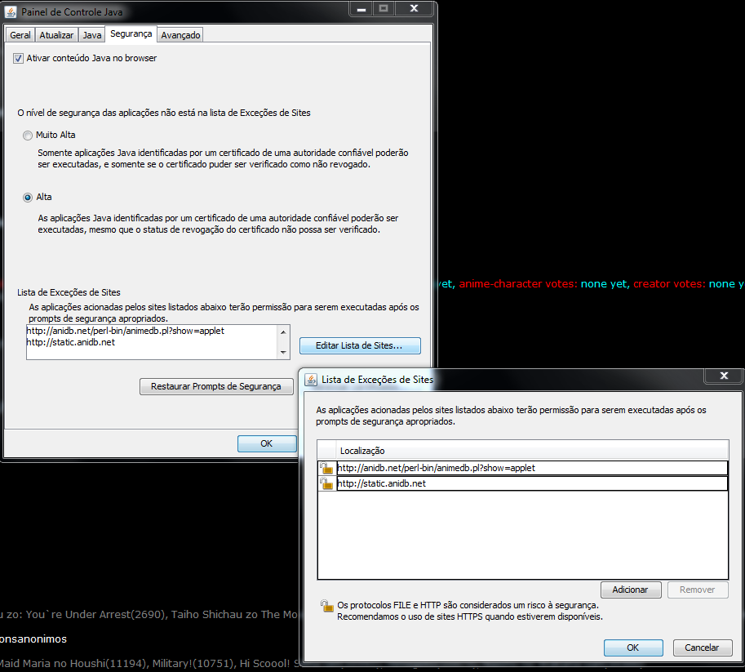Click the 'Editar Lista de Sites...' button

click(360, 345)
